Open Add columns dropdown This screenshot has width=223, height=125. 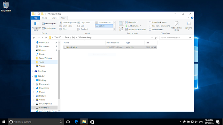(133, 26)
